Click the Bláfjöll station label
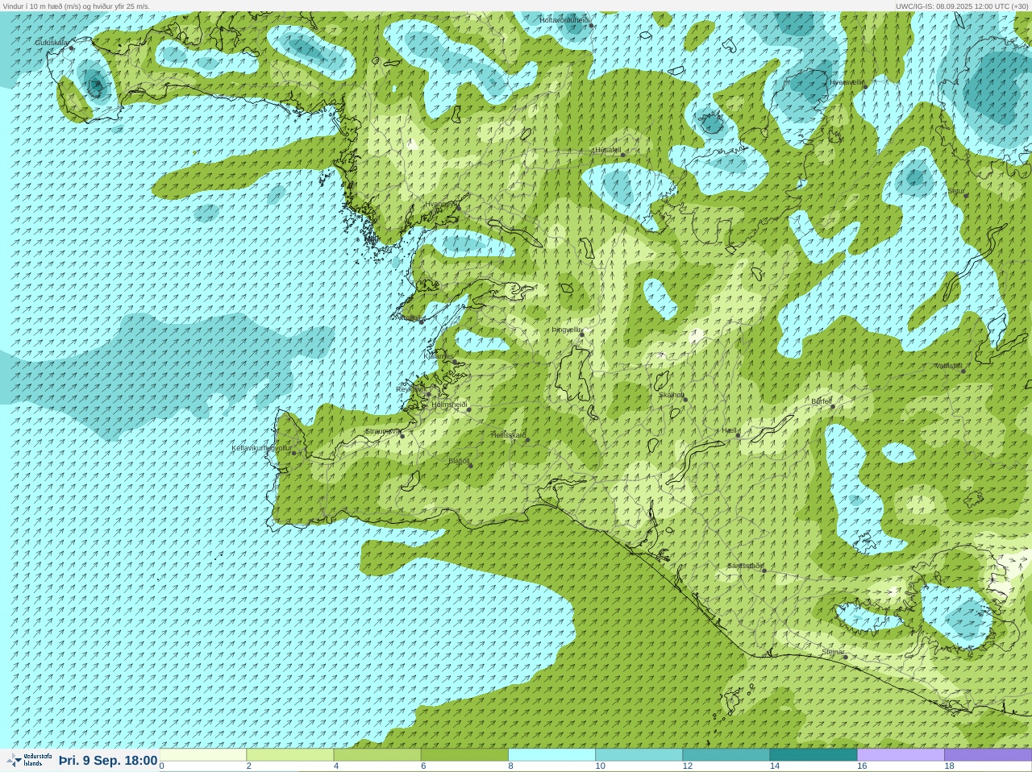 tap(460, 462)
